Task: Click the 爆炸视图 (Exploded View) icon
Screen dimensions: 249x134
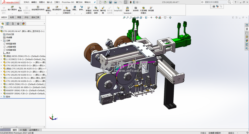Action: point(103,9)
